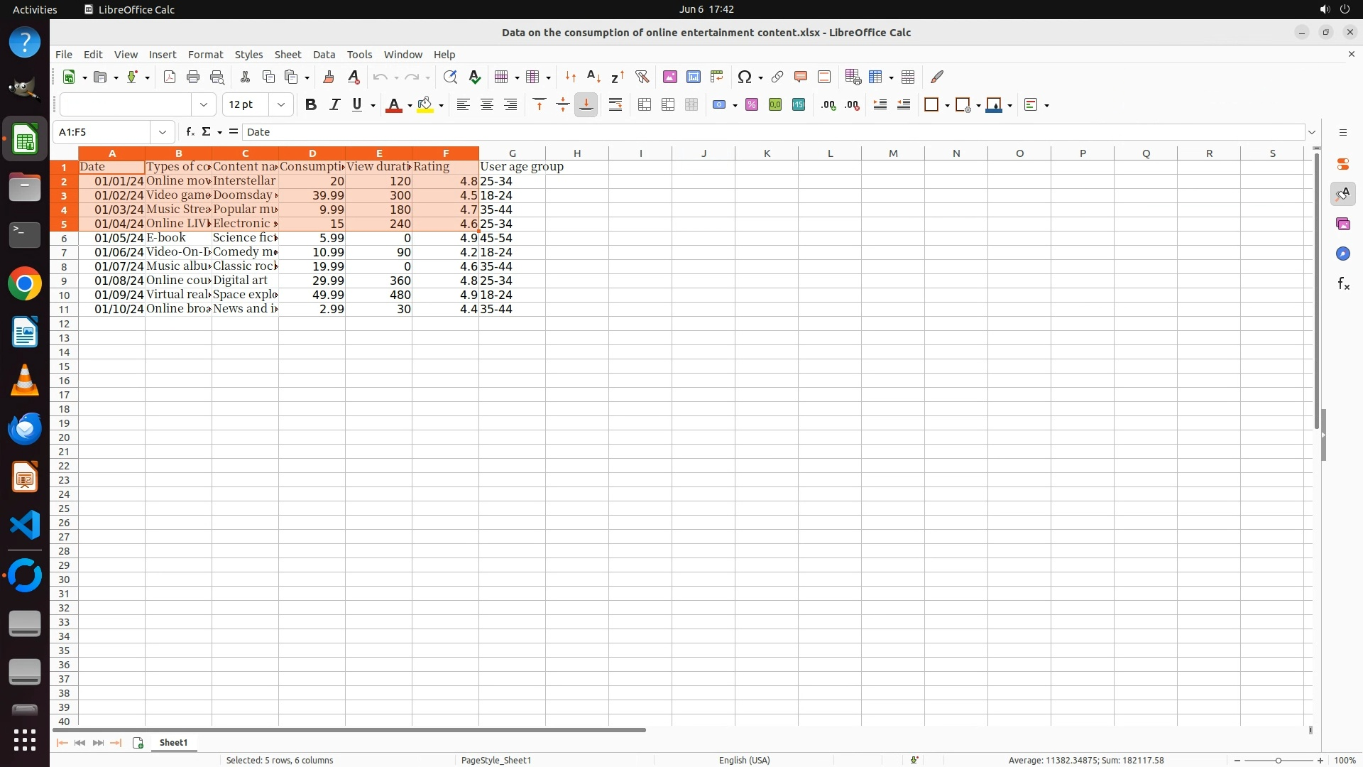Expand the font size dropdown

tap(281, 105)
